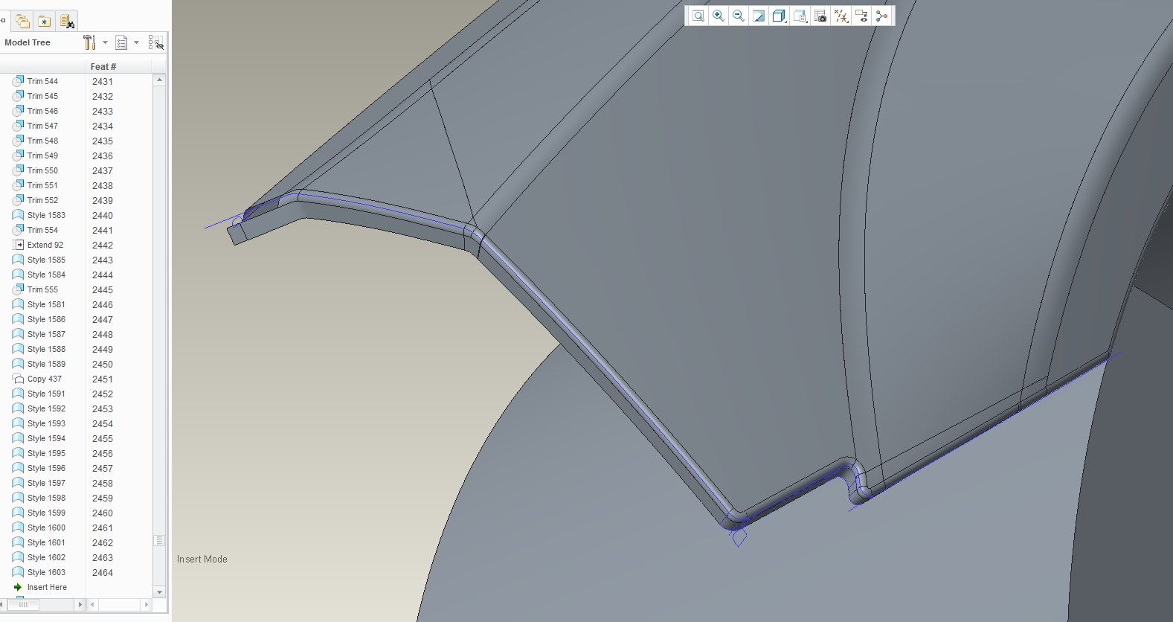The height and width of the screenshot is (622, 1173).
Task: Open the View Manager camera icon
Action: [x=820, y=16]
